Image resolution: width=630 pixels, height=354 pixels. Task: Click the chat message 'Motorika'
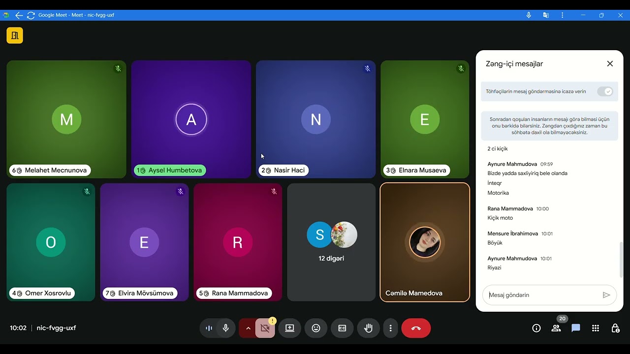498,193
